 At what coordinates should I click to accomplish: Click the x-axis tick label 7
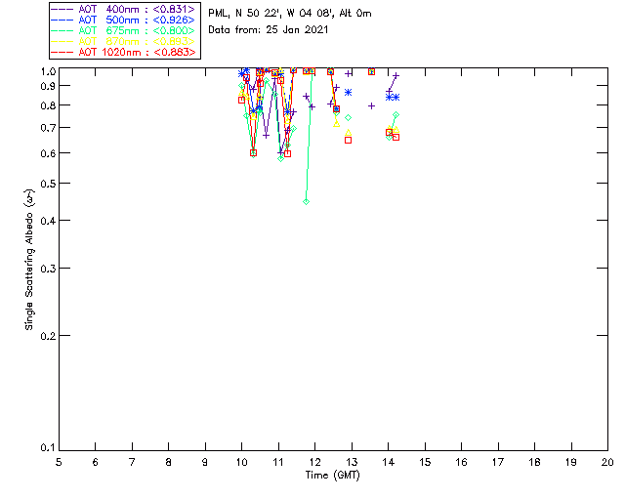(132, 463)
